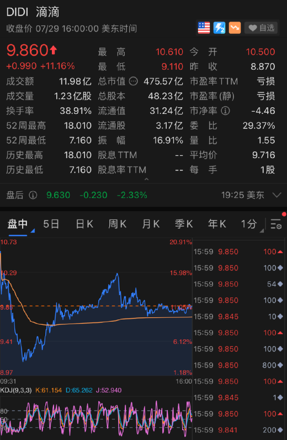The image size is (287, 440).
Task: Add DIDI to watchlist with 自选
Action: (261, 28)
